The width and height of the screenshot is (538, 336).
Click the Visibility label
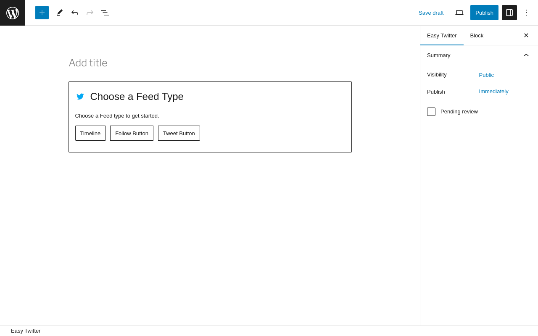[x=437, y=75]
